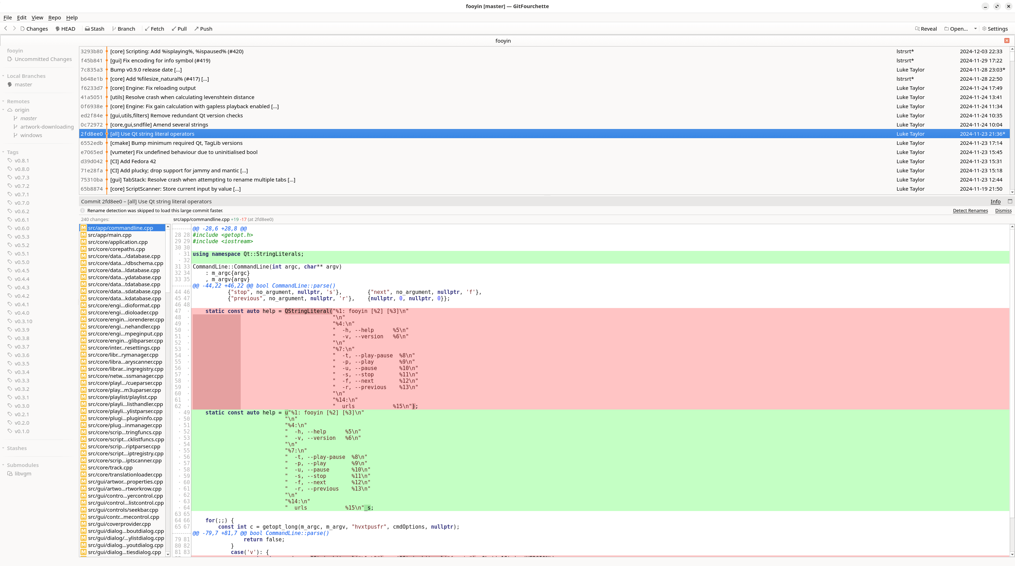
Task: Click the commit history scrollbar down arrow
Action: click(x=1012, y=192)
